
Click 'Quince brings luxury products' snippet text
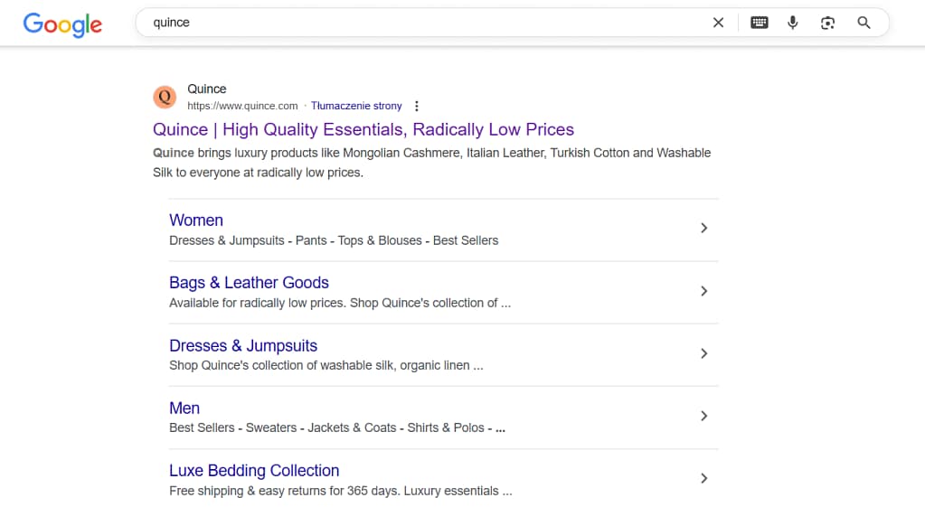(432, 163)
